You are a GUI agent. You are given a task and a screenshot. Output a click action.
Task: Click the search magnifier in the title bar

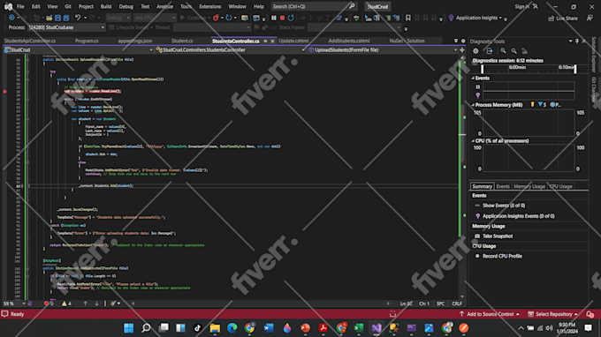click(352, 6)
